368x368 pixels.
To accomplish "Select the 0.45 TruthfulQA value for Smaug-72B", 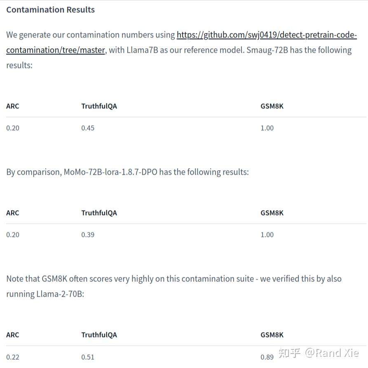I will (x=88, y=128).
